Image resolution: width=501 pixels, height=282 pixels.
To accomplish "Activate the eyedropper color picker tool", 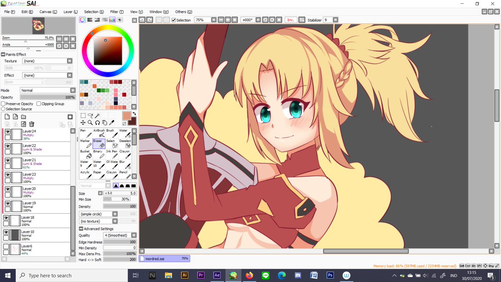I will (x=111, y=123).
